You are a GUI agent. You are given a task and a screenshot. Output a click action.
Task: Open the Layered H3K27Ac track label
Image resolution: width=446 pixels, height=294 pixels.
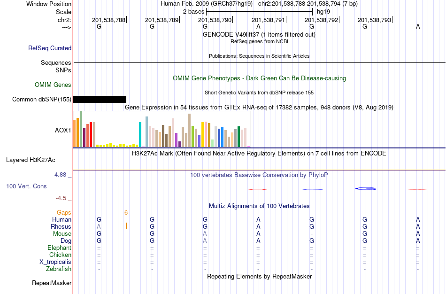pyautogui.click(x=31, y=160)
